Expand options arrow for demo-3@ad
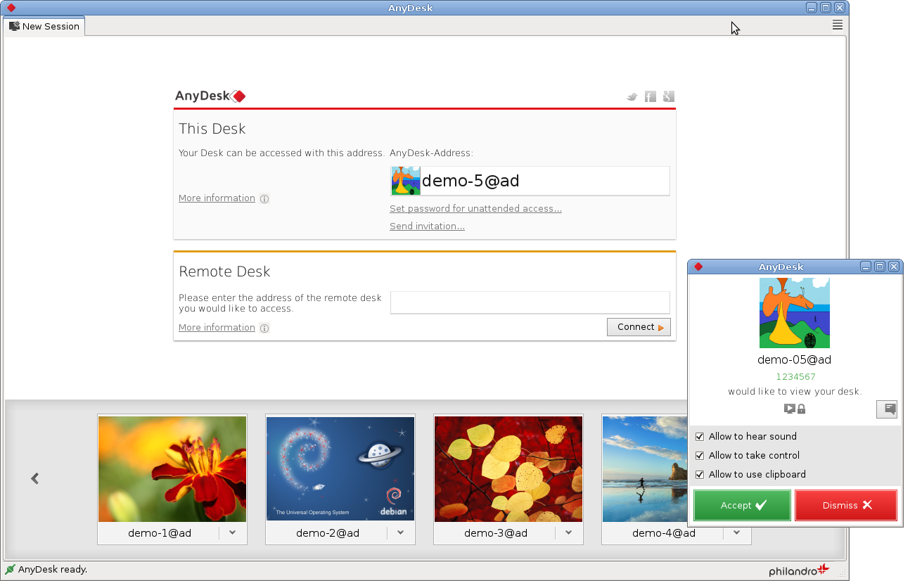Screen dimensions: 922x581 click(568, 533)
